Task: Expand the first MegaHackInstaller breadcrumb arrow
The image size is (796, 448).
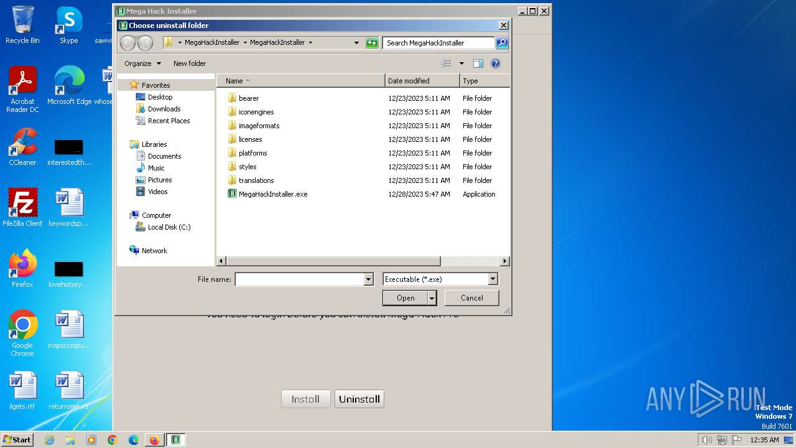Action: pos(244,43)
